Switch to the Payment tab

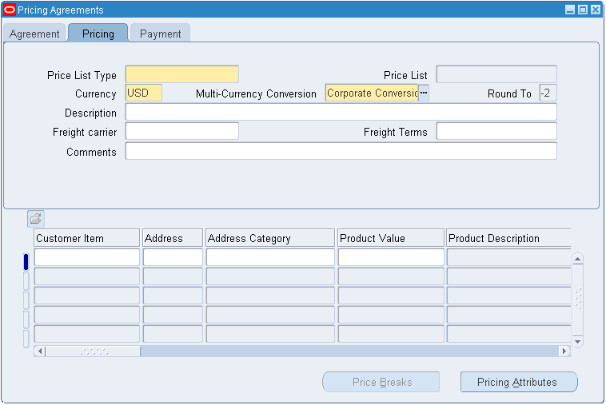[x=160, y=34]
